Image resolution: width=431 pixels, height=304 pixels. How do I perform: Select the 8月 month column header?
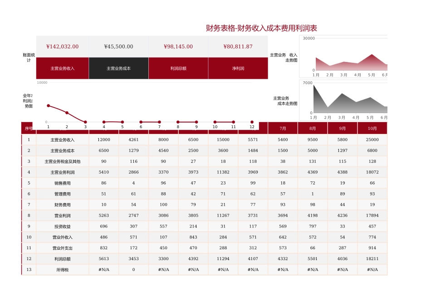[x=313, y=128]
